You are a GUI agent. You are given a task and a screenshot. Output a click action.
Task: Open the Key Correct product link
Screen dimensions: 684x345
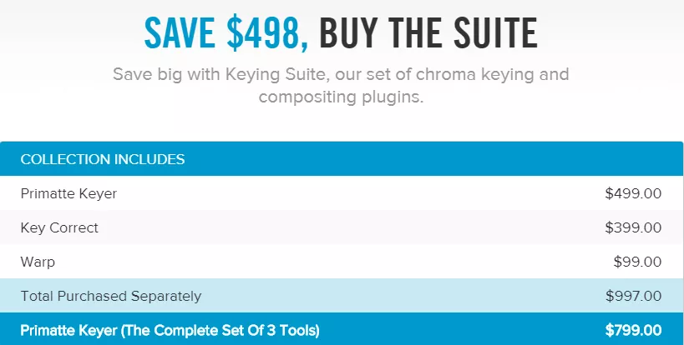(x=59, y=228)
